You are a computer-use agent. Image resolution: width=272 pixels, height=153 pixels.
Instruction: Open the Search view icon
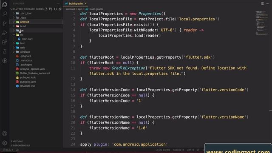pos(5,14)
